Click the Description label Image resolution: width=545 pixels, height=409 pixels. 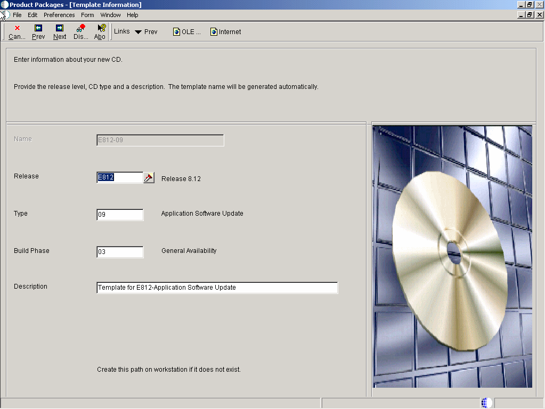click(x=30, y=287)
